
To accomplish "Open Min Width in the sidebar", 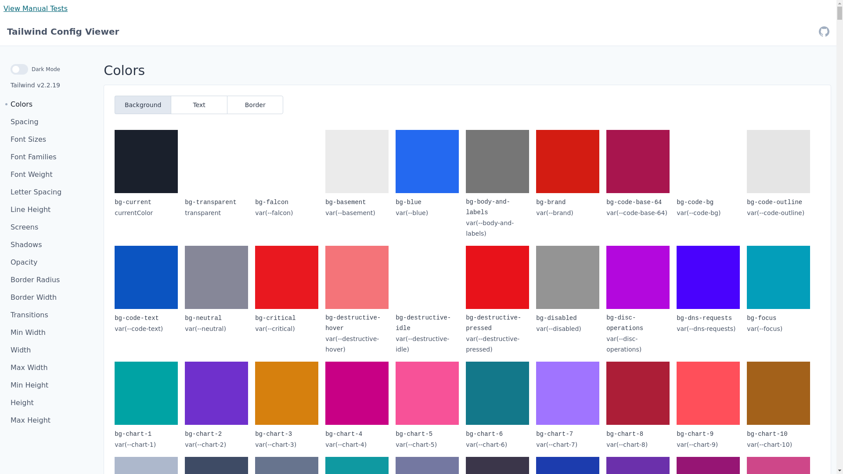I will 28,333.
